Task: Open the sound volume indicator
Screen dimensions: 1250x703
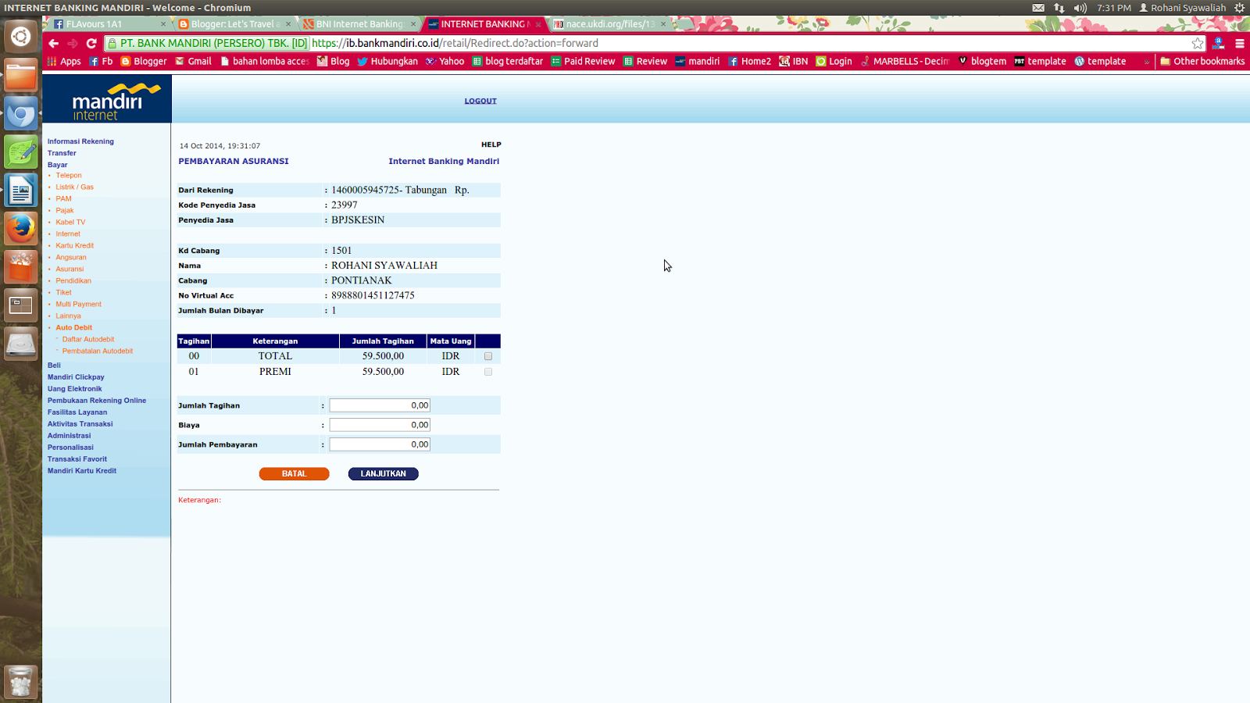Action: click(x=1080, y=8)
